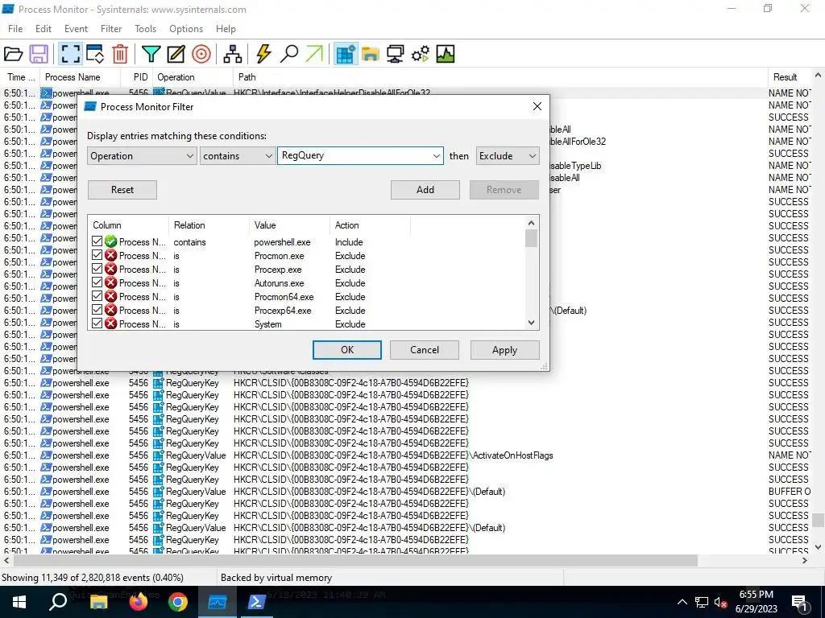The width and height of the screenshot is (825, 618).
Task: Open the Tools menu
Action: pos(145,29)
